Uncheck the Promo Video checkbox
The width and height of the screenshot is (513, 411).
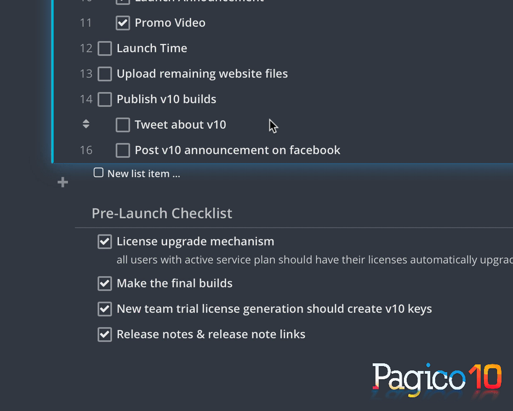pos(123,23)
